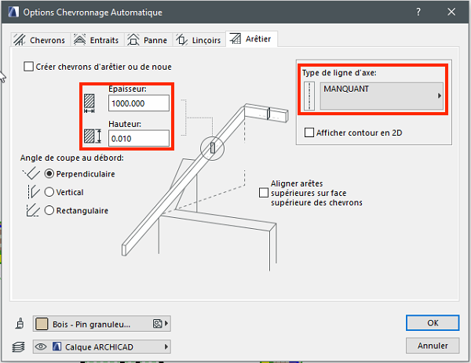471x363 pixels.
Task: Click the wood material color swatch
Action: [x=42, y=324]
